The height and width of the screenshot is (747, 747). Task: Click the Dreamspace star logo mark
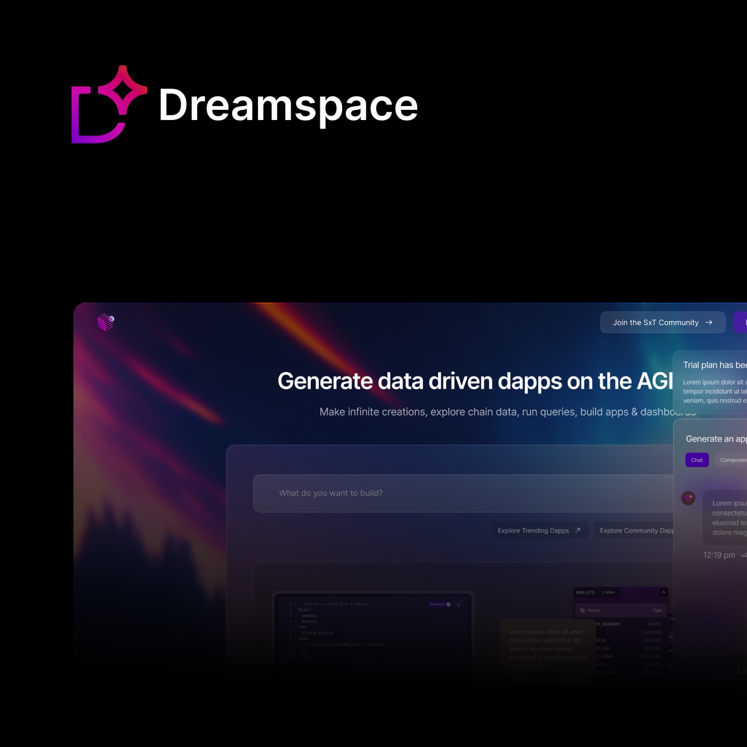[x=109, y=104]
